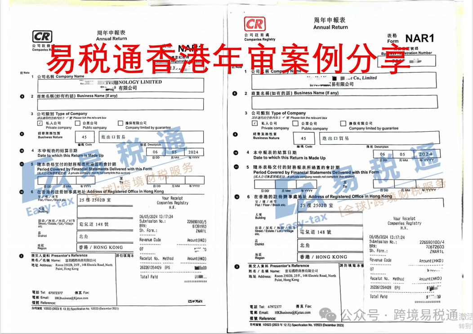Click telephone 67972377 on right form
This screenshot has width=473, height=334.
pyautogui.click(x=275, y=306)
